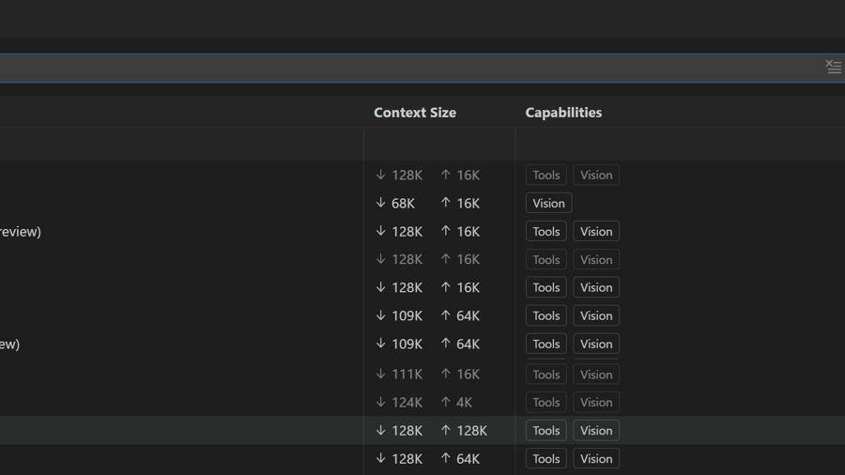This screenshot has height=475, width=845.
Task: Click the down arrow icon beside 111K
Action: pos(381,374)
